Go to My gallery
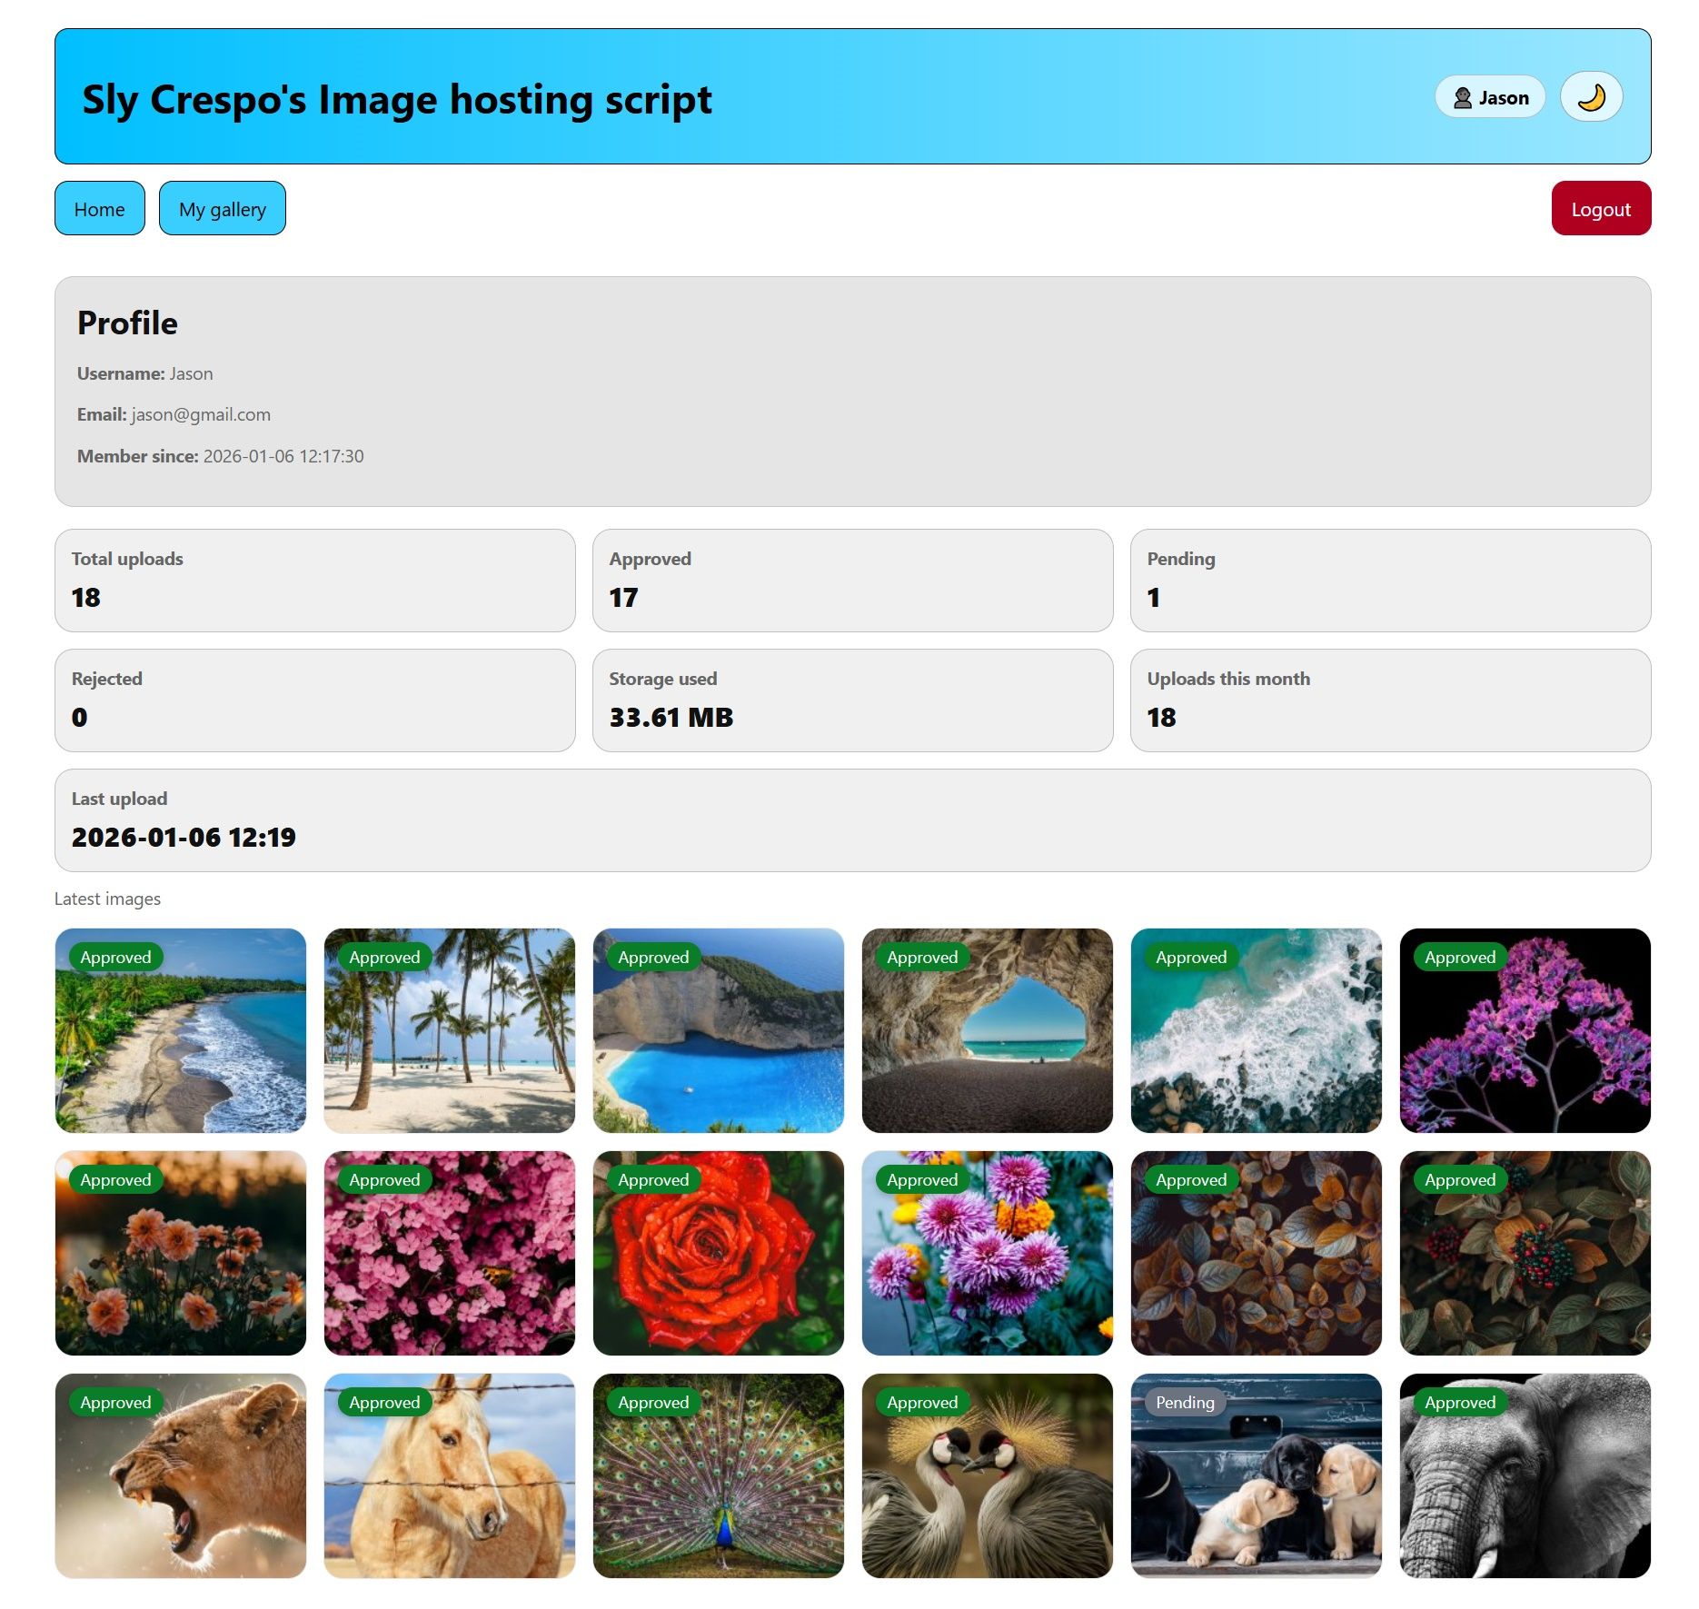The image size is (1699, 1609). pyautogui.click(x=223, y=209)
